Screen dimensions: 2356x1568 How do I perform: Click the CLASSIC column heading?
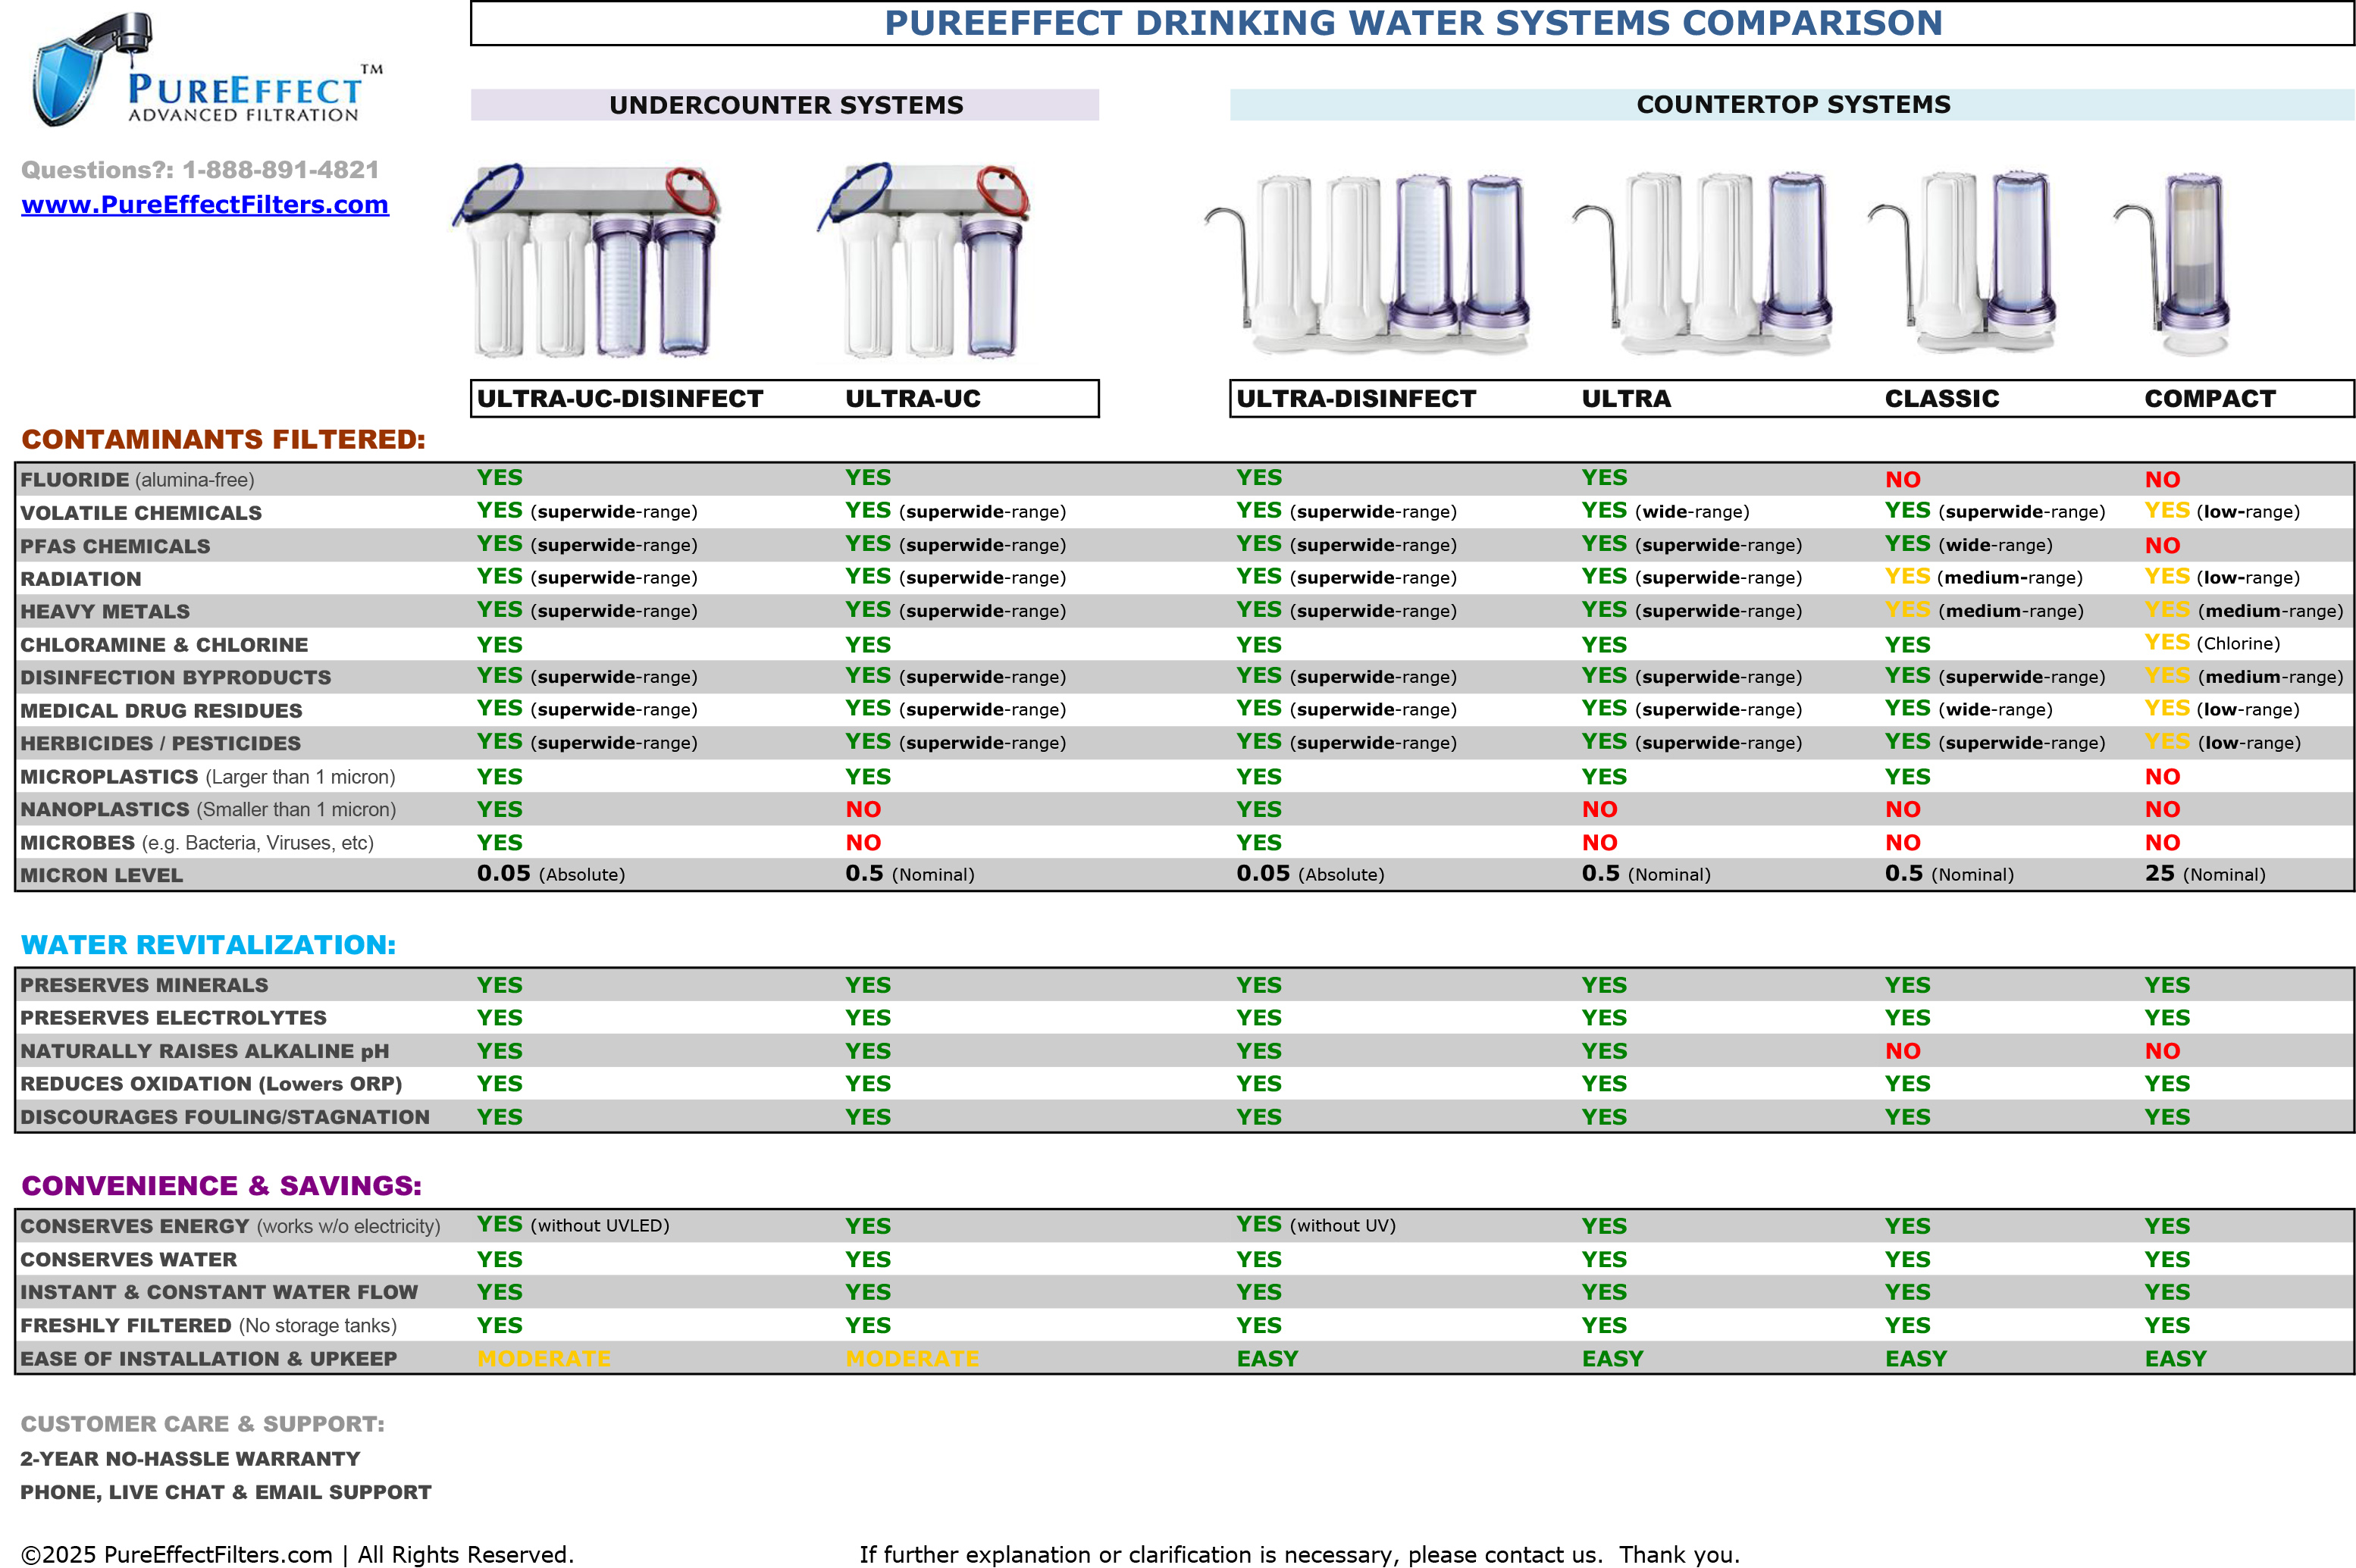(1942, 399)
